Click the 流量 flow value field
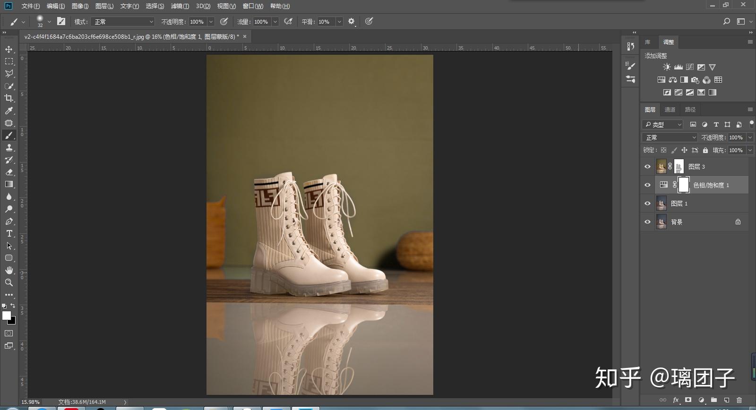Image resolution: width=756 pixels, height=410 pixels. pyautogui.click(x=261, y=22)
